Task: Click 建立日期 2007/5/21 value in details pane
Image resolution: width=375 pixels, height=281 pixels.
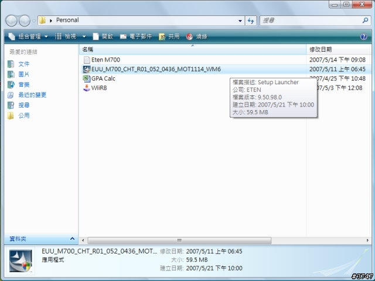Action: pyautogui.click(x=214, y=268)
